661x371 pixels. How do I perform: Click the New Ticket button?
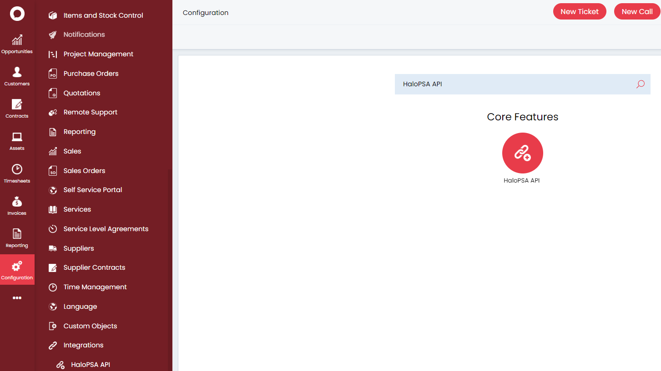tap(580, 11)
